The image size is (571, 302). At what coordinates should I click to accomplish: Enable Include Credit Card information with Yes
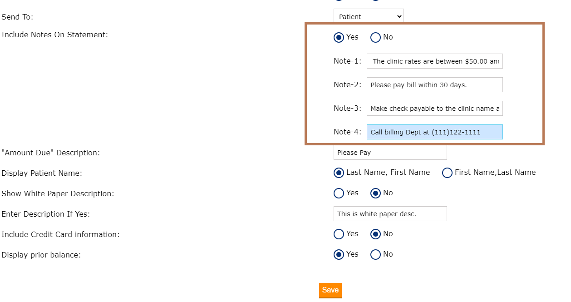339,234
